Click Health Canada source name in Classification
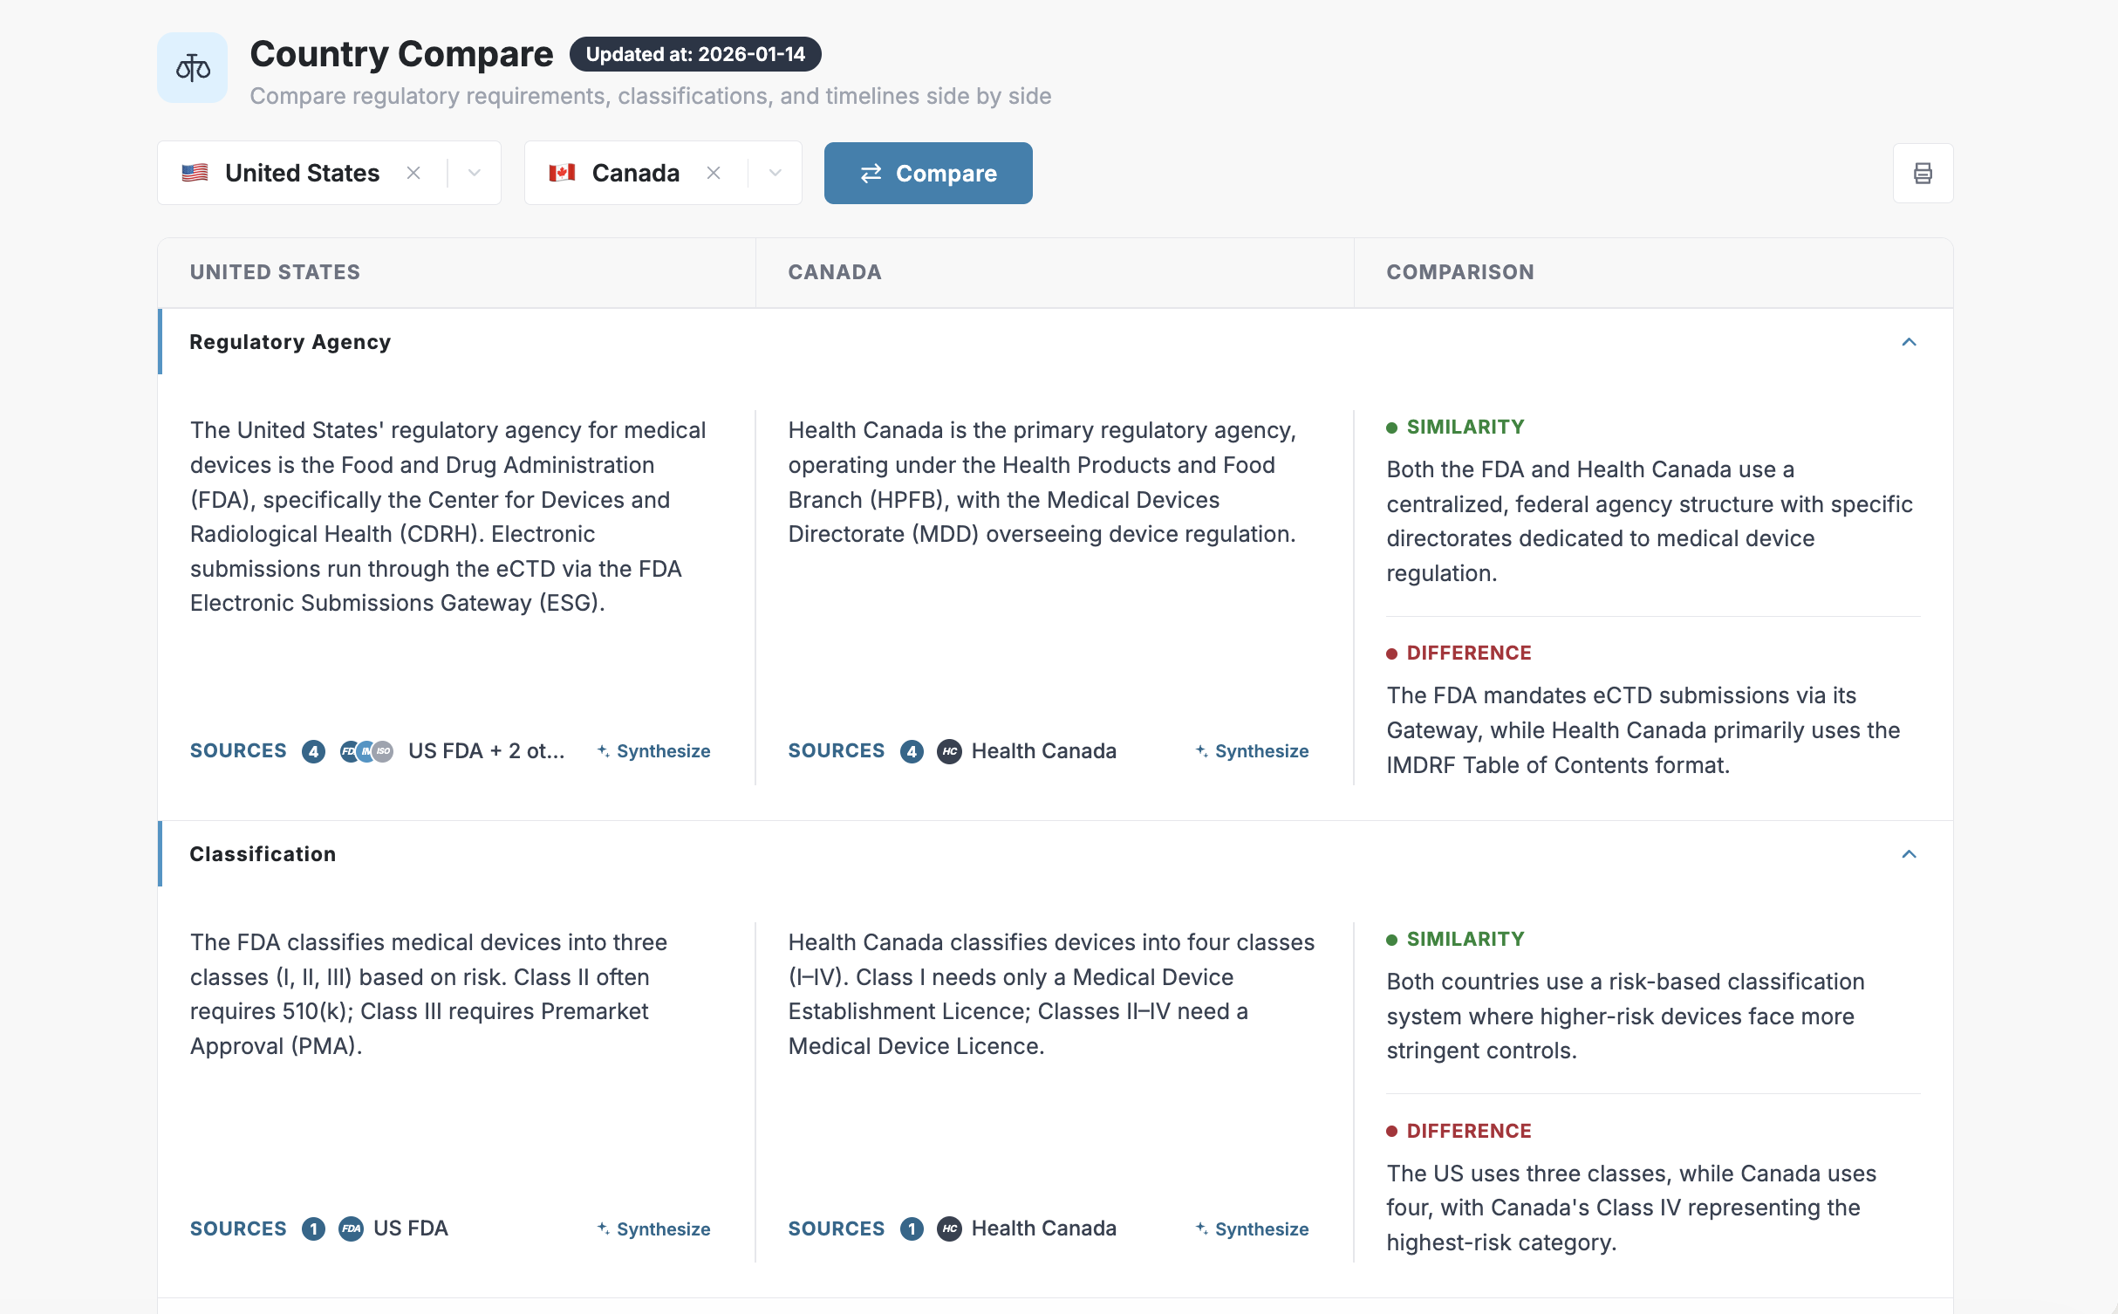 coord(1044,1228)
